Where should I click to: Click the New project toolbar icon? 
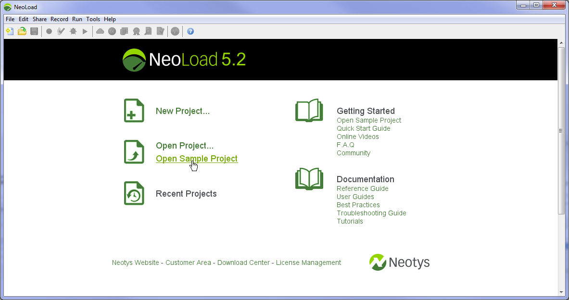pyautogui.click(x=10, y=32)
